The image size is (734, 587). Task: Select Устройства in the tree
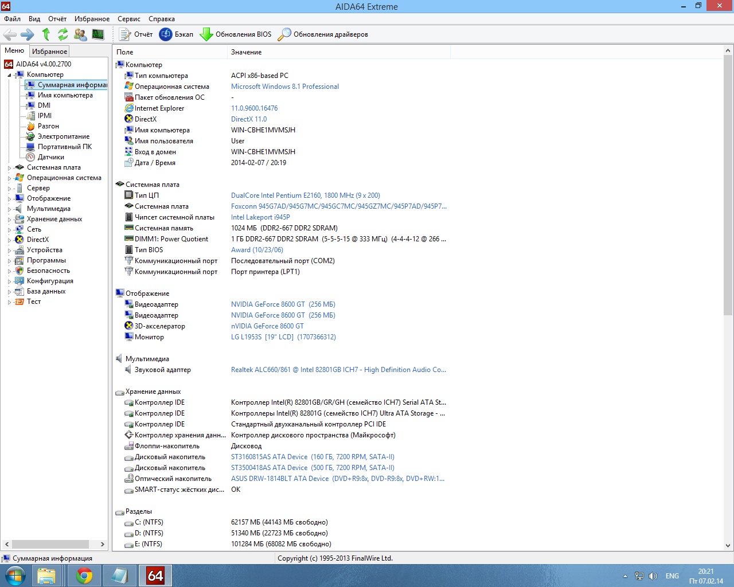pos(45,250)
